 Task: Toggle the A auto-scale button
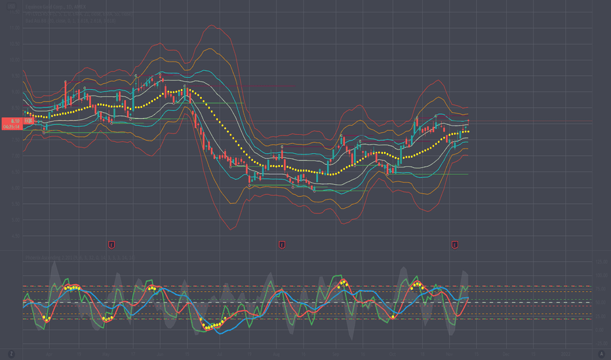[601, 353]
